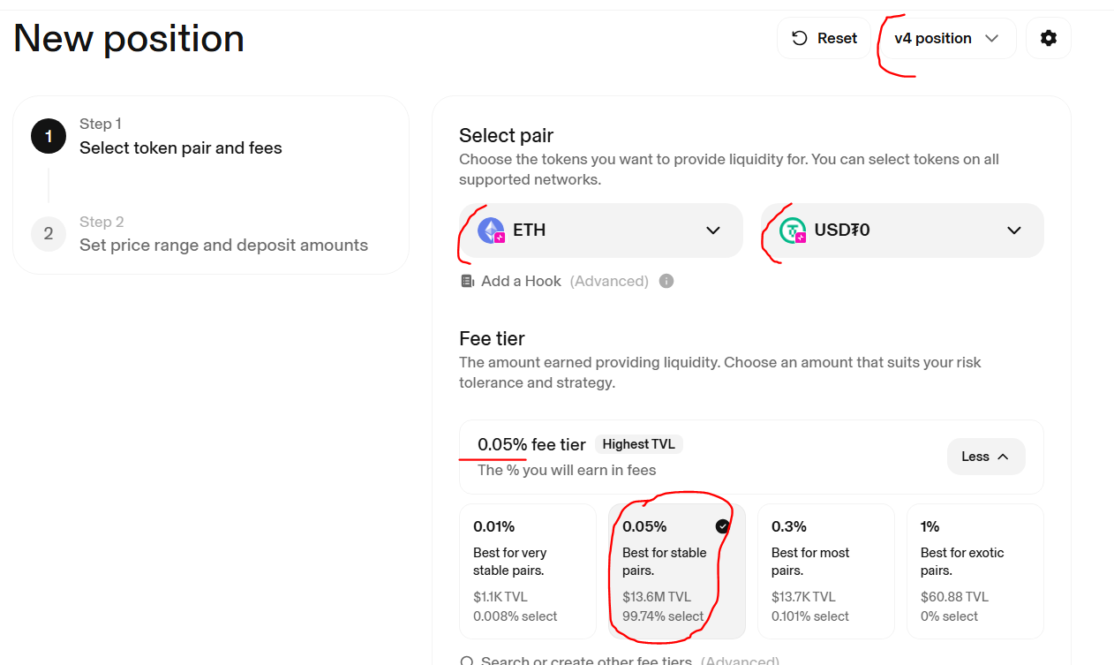Click the Select pair heading
Image resolution: width=1114 pixels, height=665 pixels.
click(507, 135)
